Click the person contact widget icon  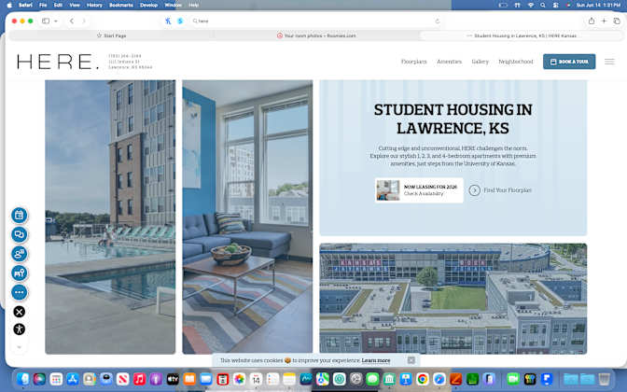pos(20,254)
